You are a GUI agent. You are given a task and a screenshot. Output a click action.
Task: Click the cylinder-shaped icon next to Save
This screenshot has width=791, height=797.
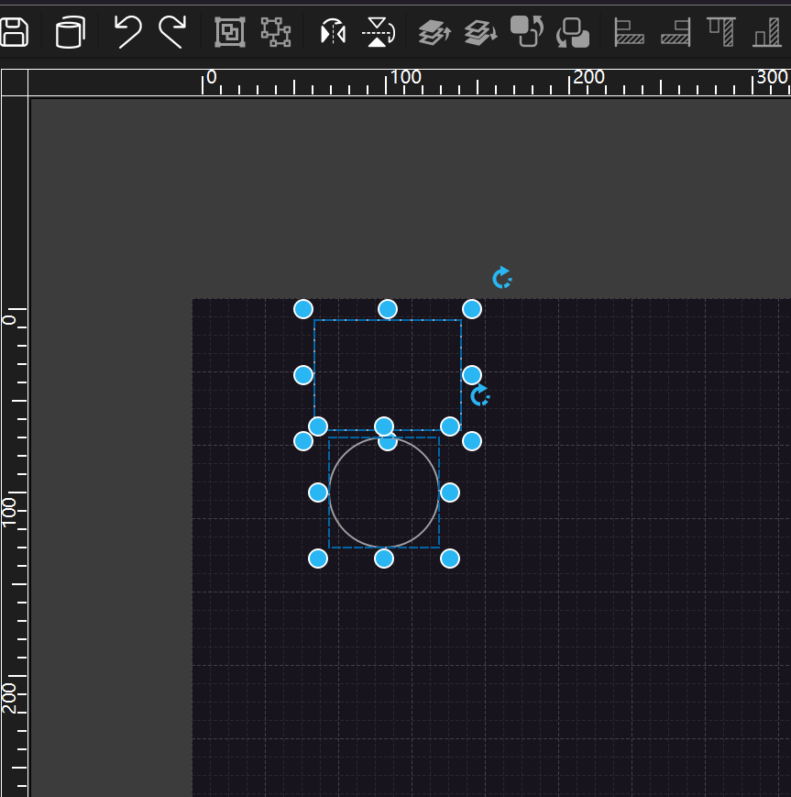[x=70, y=32]
